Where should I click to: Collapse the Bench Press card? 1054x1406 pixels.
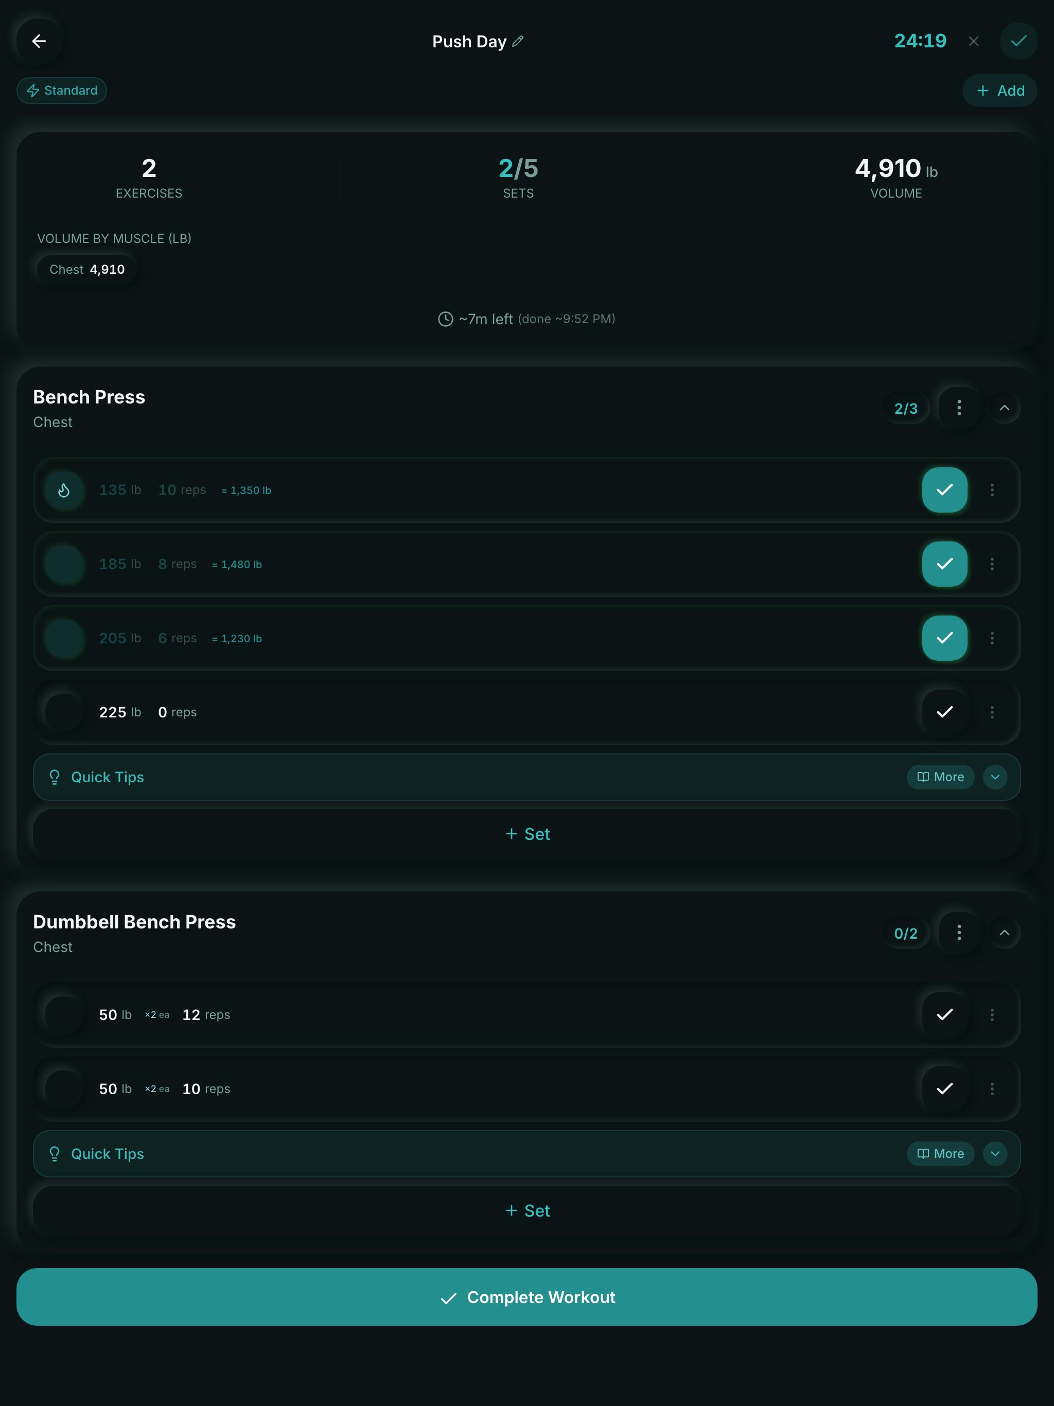point(1005,408)
